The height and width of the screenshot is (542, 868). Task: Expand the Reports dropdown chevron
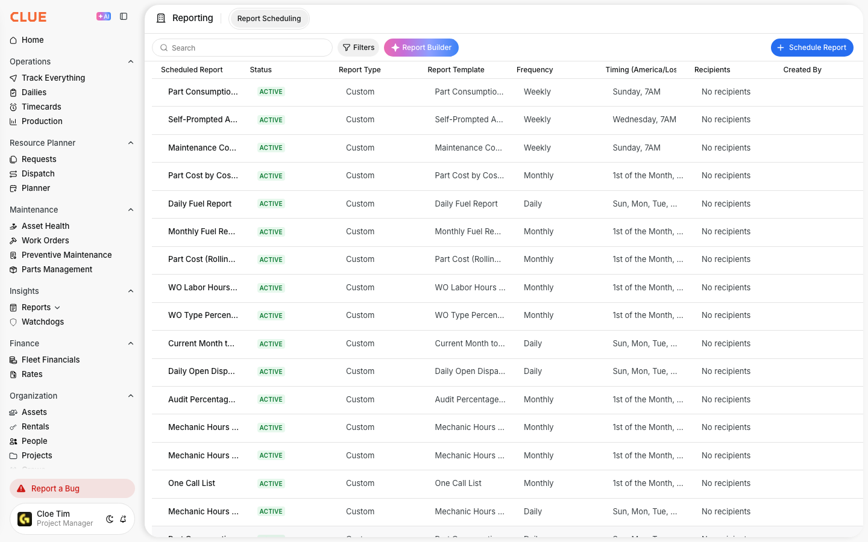57,308
